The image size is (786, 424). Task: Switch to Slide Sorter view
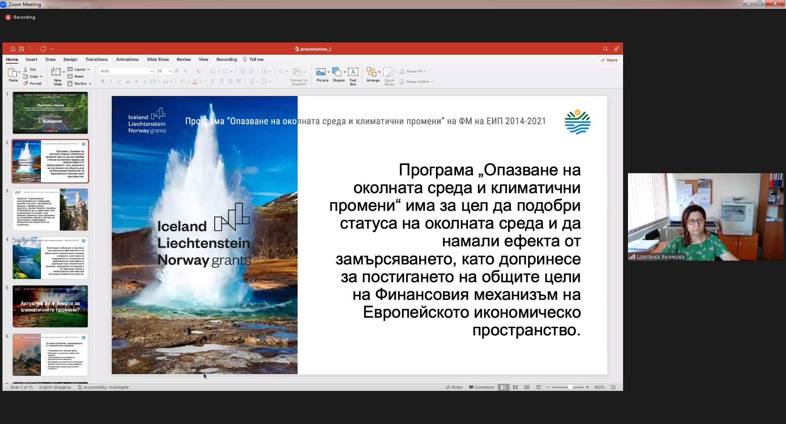[515, 387]
